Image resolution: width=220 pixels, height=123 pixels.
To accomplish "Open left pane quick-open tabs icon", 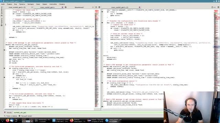I will (x=96, y=7).
